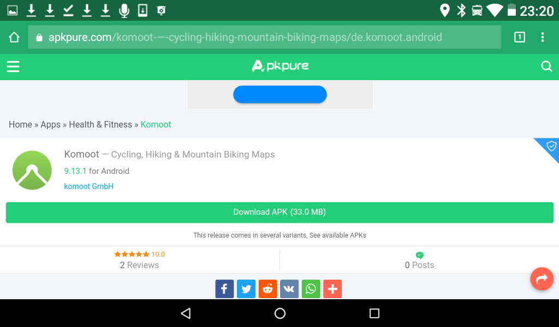Screen dimensions: 559x327
Task: Expand more sharing options plus icon
Action: click(x=332, y=289)
